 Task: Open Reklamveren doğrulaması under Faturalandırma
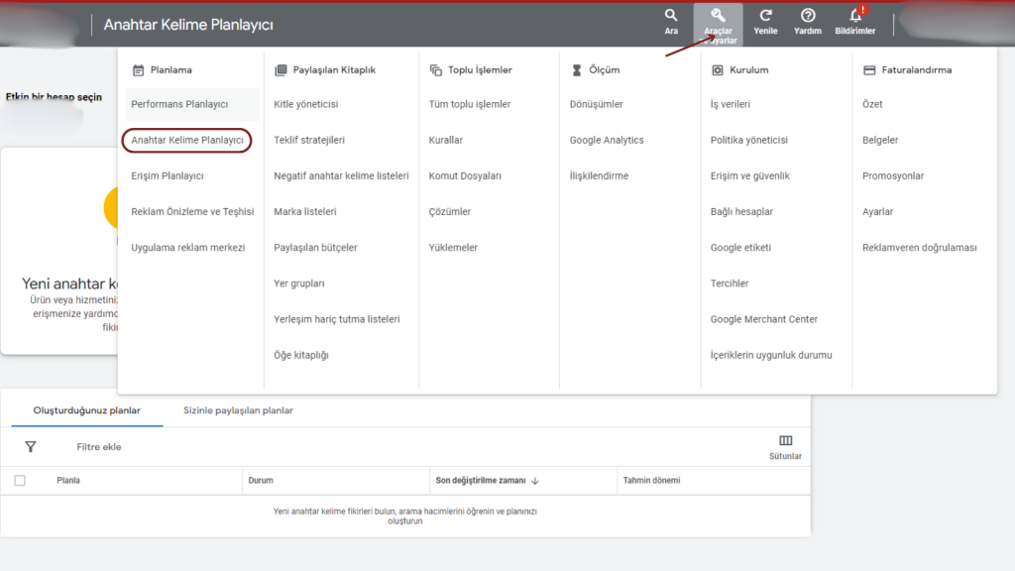919,248
